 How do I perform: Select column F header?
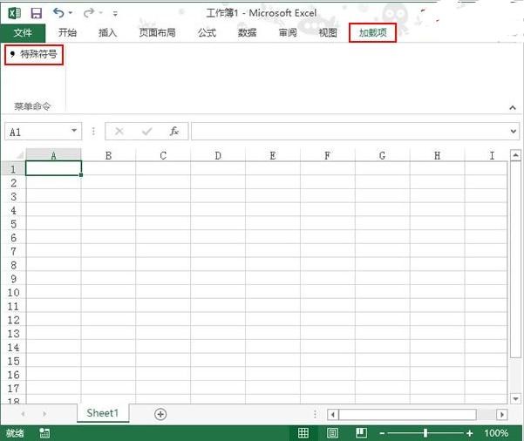328,155
